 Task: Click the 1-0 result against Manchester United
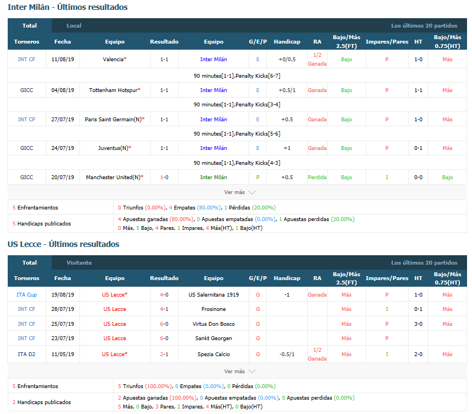click(x=164, y=177)
